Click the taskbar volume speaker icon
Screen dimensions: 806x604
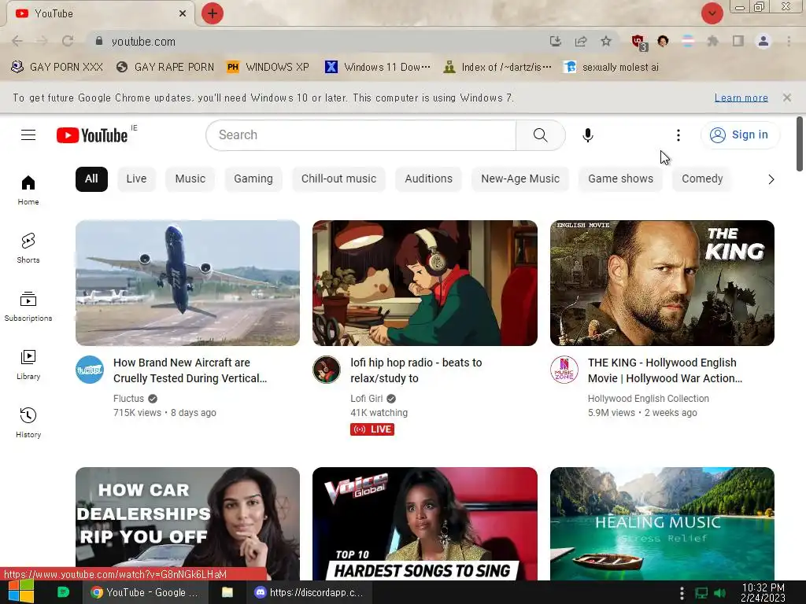point(719,593)
